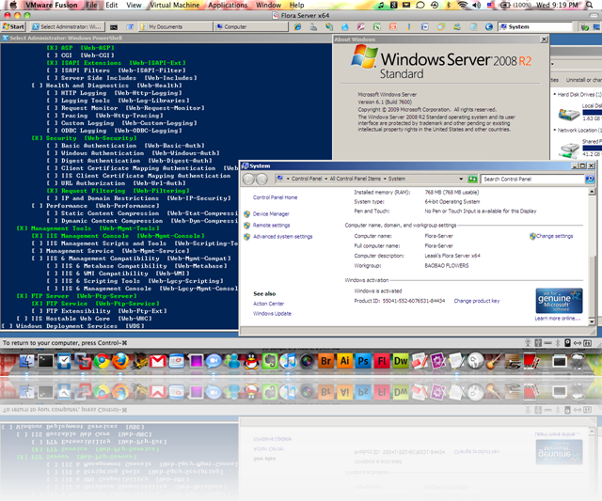Click System window scrollbar up arrow

tap(592, 193)
